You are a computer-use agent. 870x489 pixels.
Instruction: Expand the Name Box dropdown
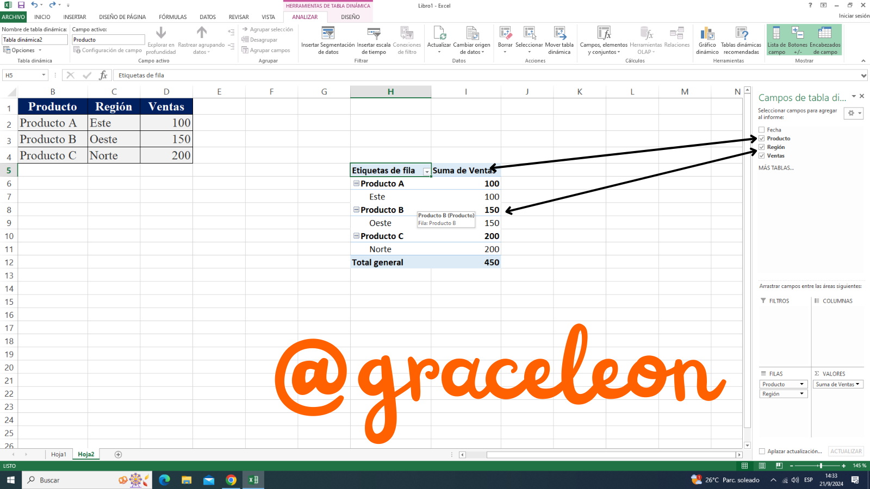tap(43, 76)
